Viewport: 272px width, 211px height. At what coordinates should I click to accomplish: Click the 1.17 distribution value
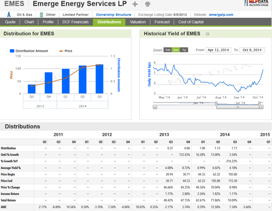(x=234, y=148)
